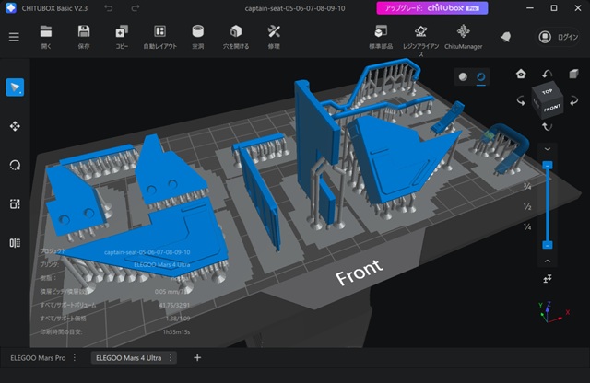The height and width of the screenshot is (383, 590).
Task: Click the FRONT face of view cube
Action: 552,109
